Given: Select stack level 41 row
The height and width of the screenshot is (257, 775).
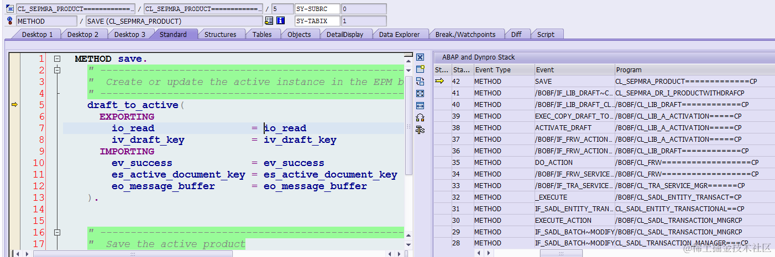Looking at the screenshot, I should [604, 93].
